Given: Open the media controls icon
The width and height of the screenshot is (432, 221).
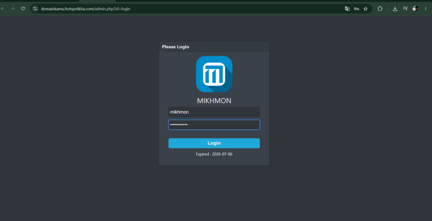Looking at the screenshot, I should coord(405,8).
